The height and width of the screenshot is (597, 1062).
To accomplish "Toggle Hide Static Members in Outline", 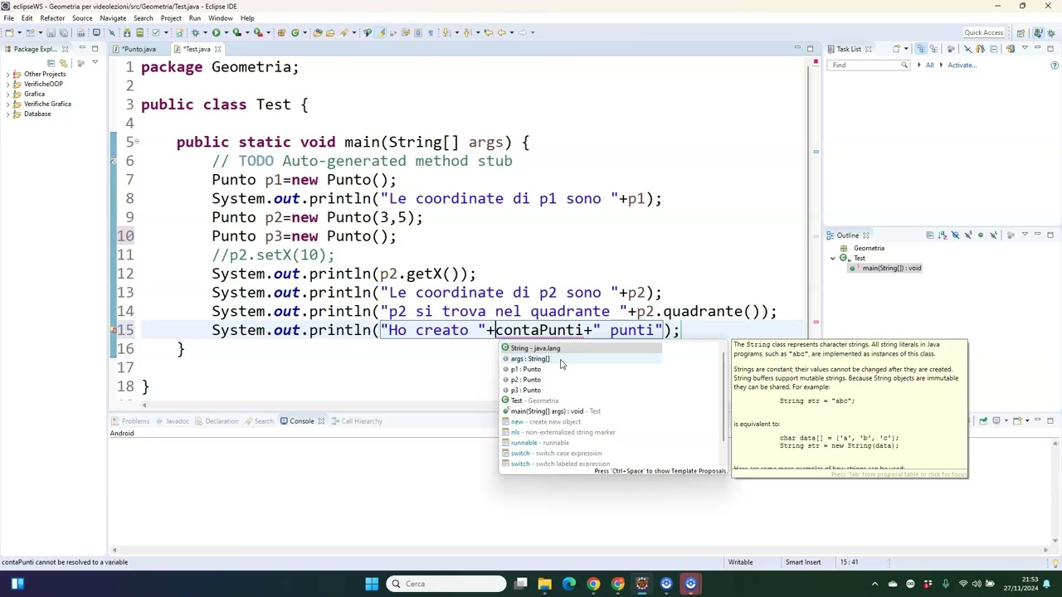I will click(x=968, y=235).
